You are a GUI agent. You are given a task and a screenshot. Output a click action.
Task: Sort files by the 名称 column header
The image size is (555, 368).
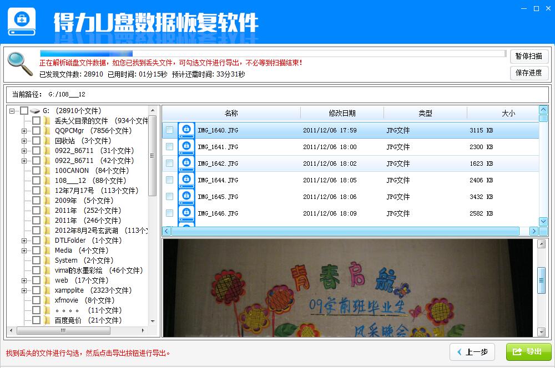[231, 113]
